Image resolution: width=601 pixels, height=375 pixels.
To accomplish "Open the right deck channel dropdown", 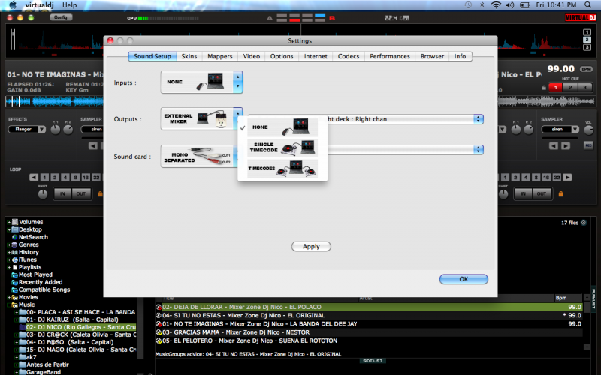I will pyautogui.click(x=478, y=118).
